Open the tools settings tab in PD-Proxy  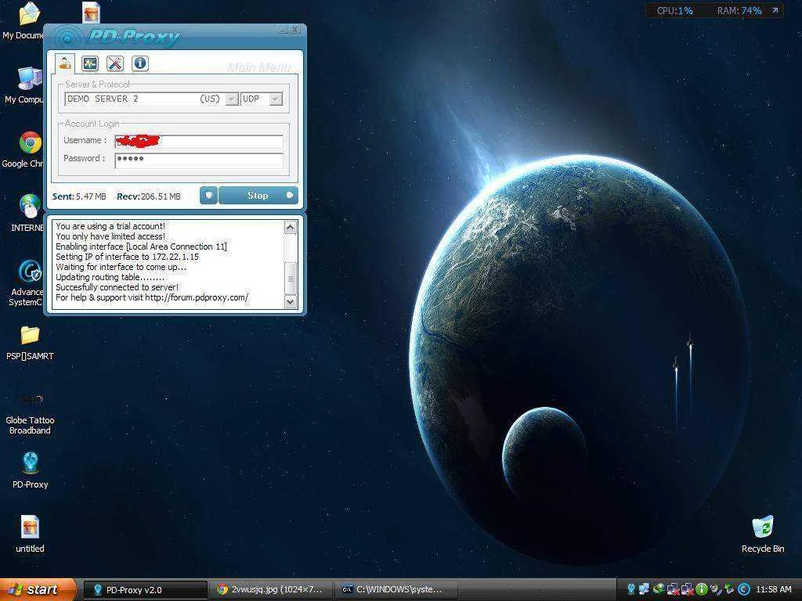point(115,63)
